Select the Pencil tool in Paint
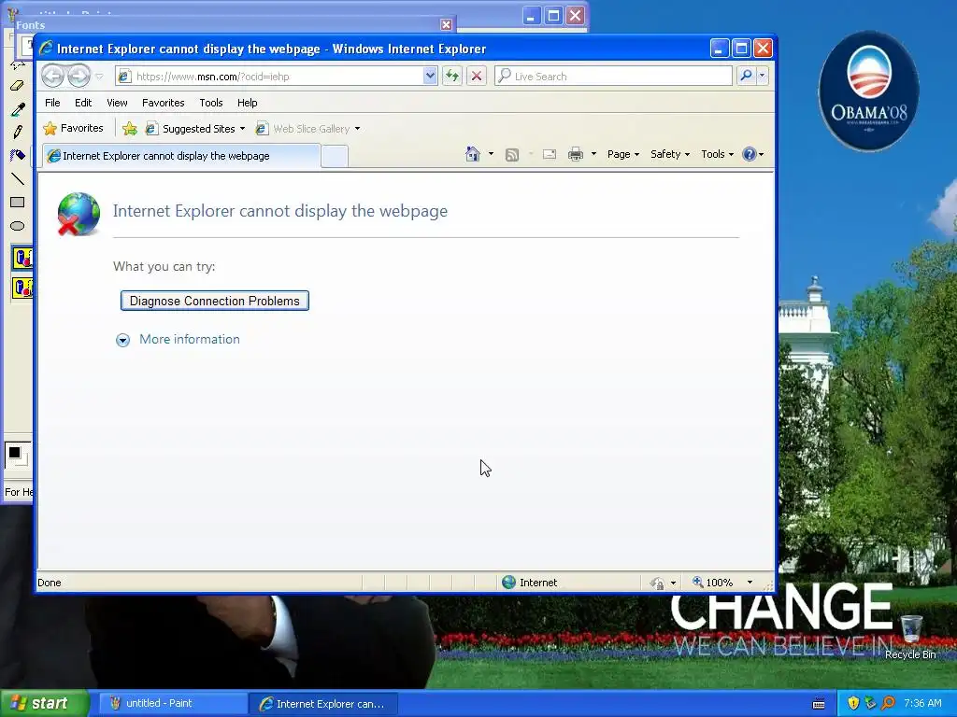This screenshot has width=957, height=717. tap(18, 133)
